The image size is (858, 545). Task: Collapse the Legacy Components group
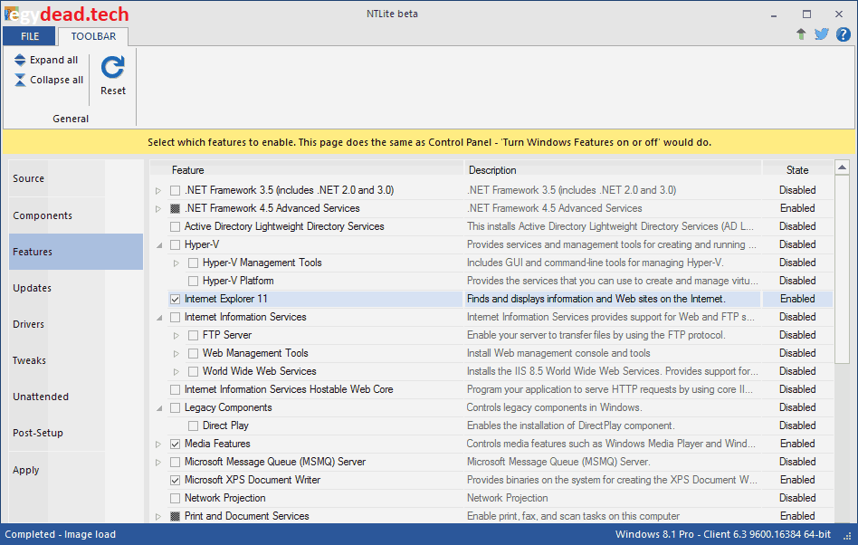click(x=159, y=407)
